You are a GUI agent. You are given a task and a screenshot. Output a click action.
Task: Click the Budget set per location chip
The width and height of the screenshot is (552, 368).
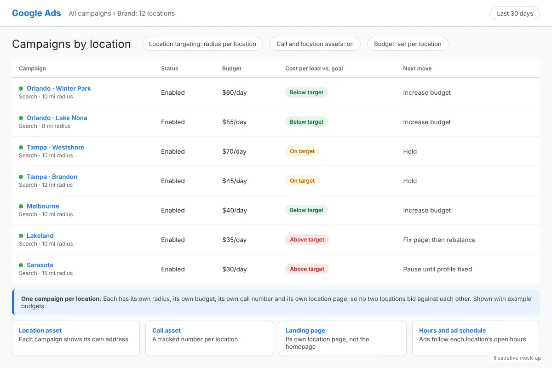coord(408,44)
